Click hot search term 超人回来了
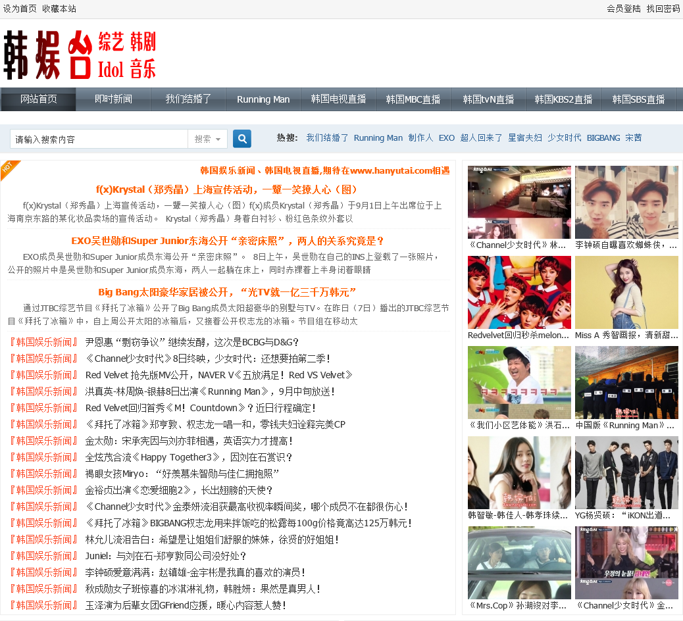The width and height of the screenshot is (683, 621). (x=481, y=138)
